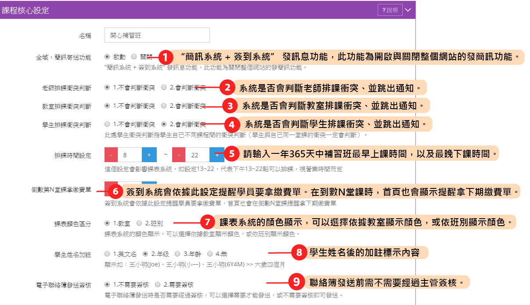Increase the earliest class start hour

(x=149, y=155)
